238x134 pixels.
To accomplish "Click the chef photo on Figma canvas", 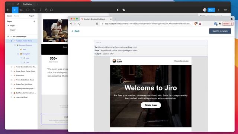I will pyautogui.click(x=55, y=31).
